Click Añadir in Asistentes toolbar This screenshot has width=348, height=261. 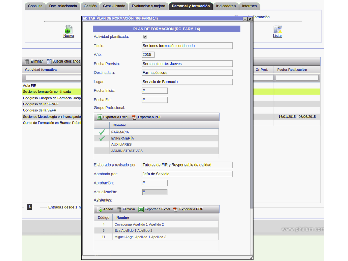108,209
